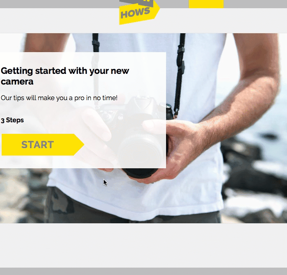Click the light grey area below the photo
The height and width of the screenshot is (275, 287).
coord(143,245)
